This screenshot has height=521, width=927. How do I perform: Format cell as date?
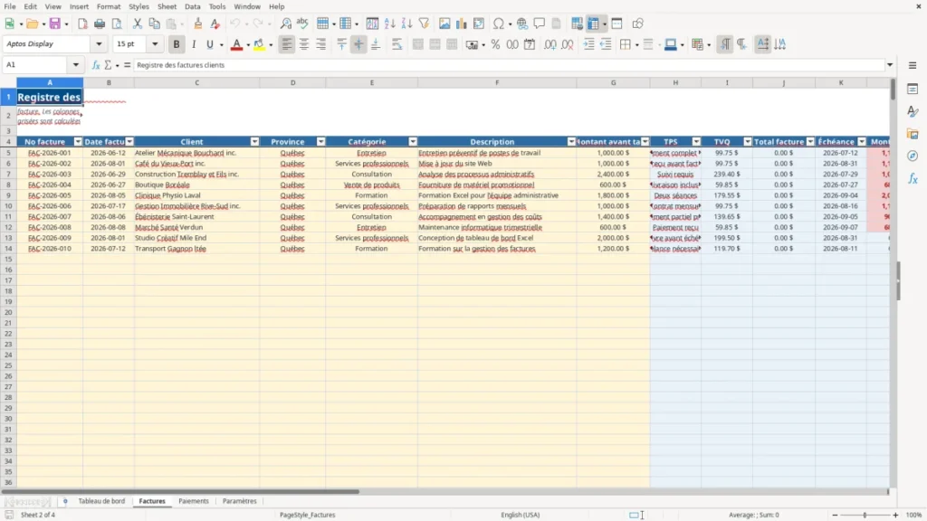pos(530,44)
